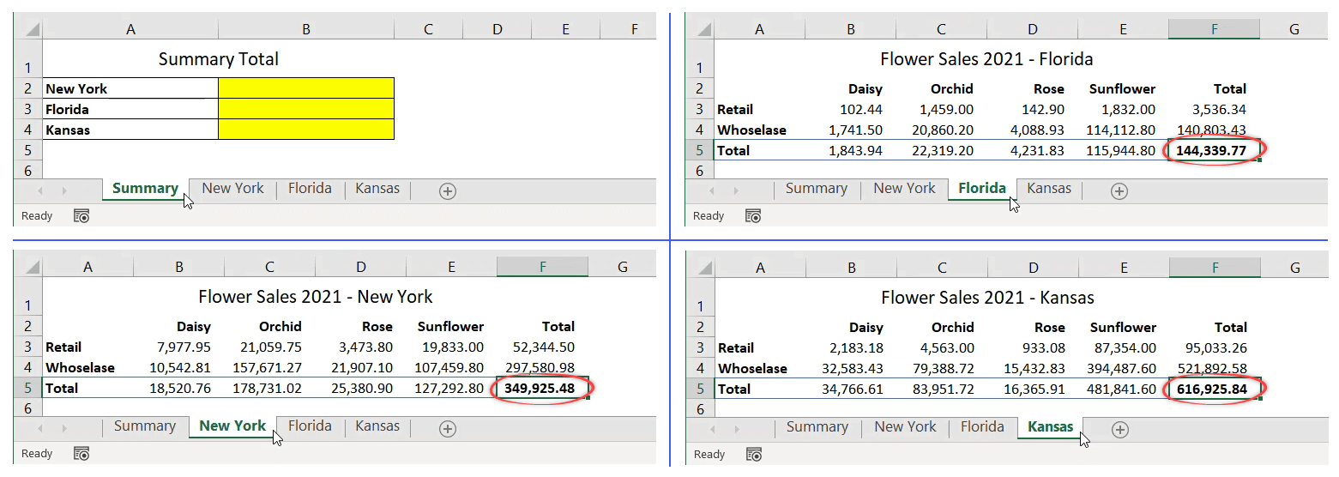The image size is (1339, 477).
Task: Select New York tab in the Kansas sales window
Action: 905,427
